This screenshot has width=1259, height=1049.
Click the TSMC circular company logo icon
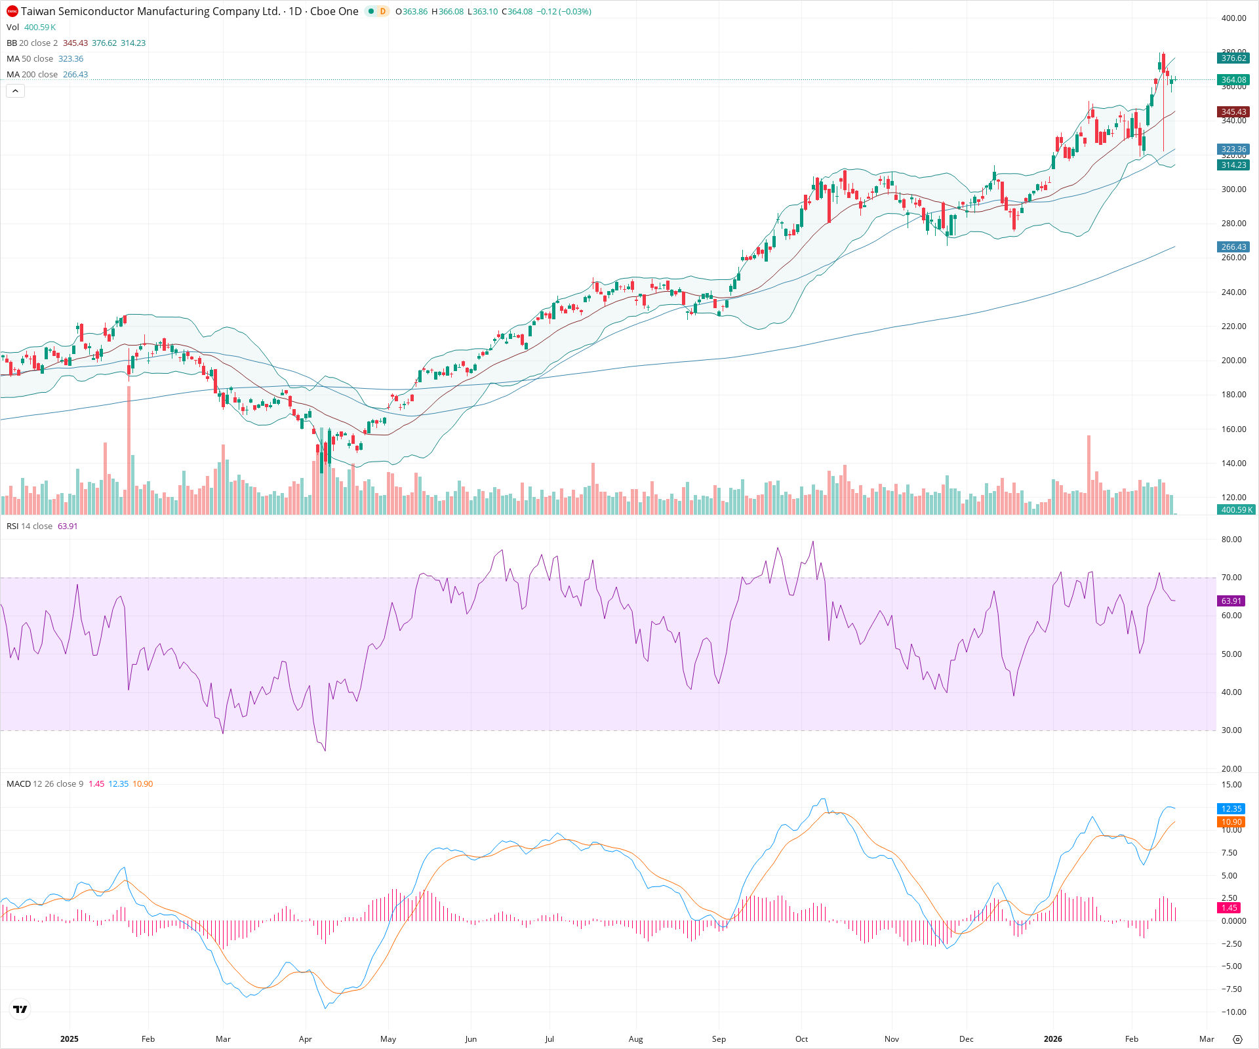pos(12,11)
